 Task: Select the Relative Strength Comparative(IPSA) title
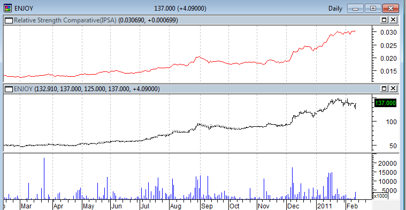tap(65, 20)
